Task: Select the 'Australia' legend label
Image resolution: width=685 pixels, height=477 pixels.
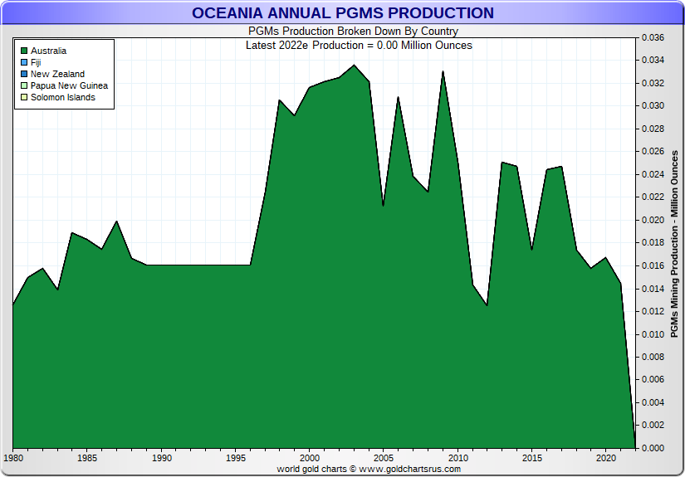Action: tap(48, 51)
